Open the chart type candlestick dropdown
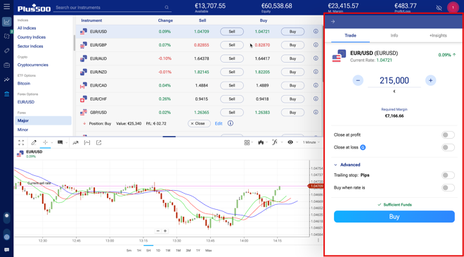Screen dimensions: 464x257 pos(262,142)
